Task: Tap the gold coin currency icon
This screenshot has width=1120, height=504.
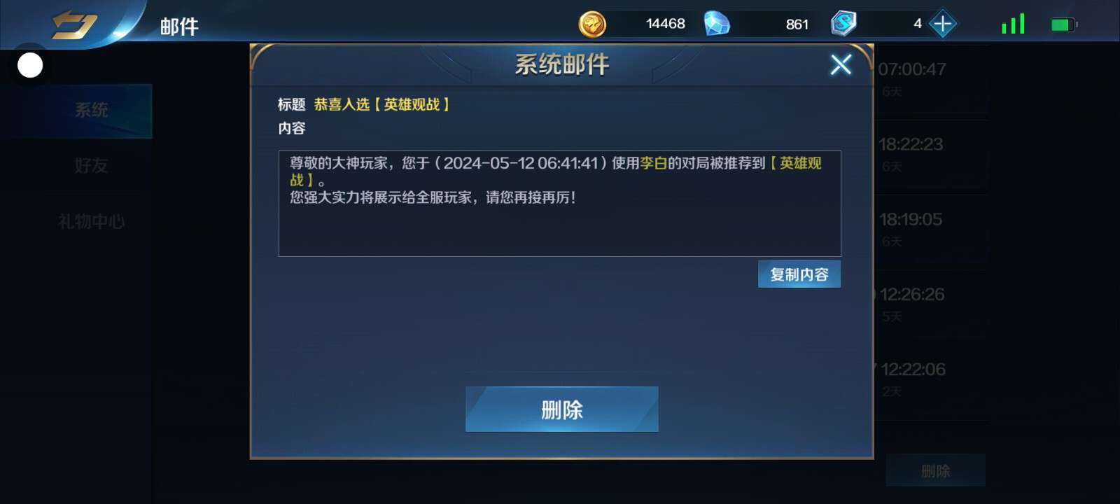Action: coord(592,24)
